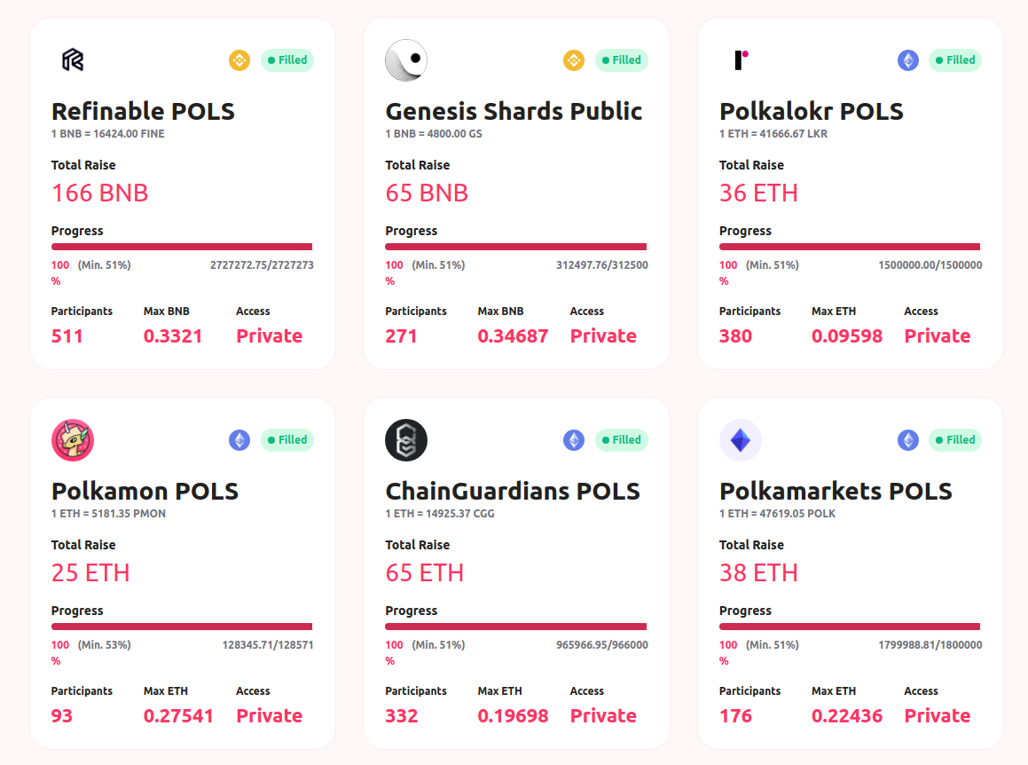Open the Genesis Shards Public title
The image size is (1028, 765).
click(x=514, y=112)
